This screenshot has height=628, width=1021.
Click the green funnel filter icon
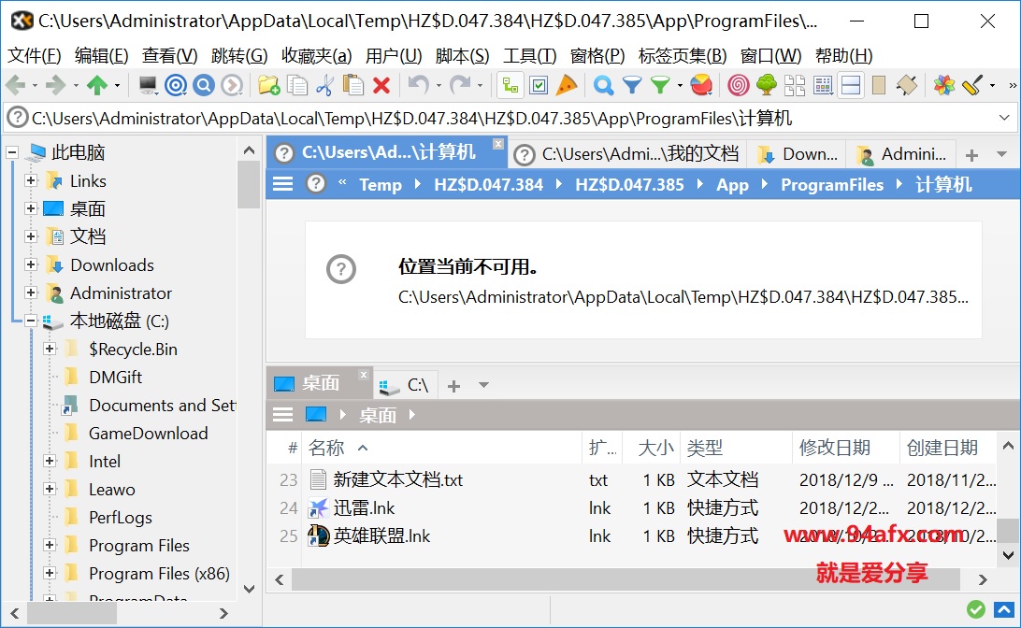(x=660, y=85)
